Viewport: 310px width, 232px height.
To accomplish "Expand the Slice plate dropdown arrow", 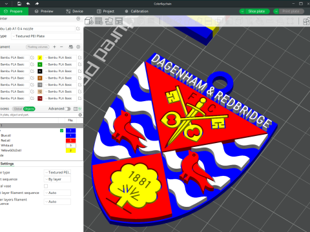I will tap(242, 12).
